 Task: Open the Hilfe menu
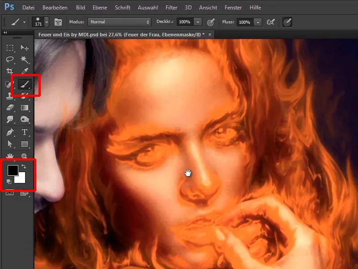pos(255,8)
